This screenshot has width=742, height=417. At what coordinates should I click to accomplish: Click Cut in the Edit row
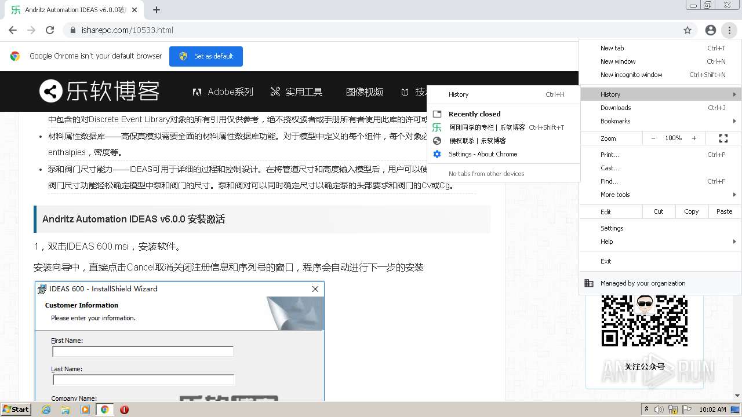coord(658,211)
